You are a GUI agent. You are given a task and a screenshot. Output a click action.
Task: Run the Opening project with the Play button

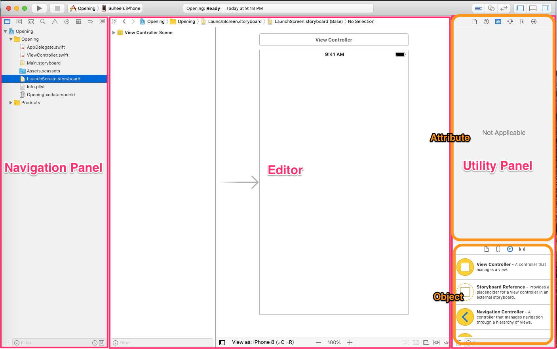pyautogui.click(x=39, y=8)
